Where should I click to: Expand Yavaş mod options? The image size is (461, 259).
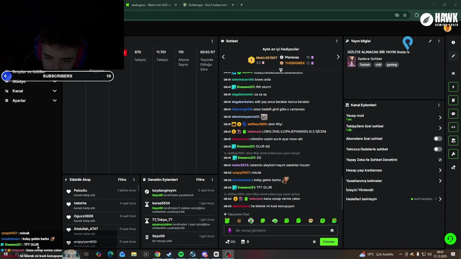tap(440, 117)
